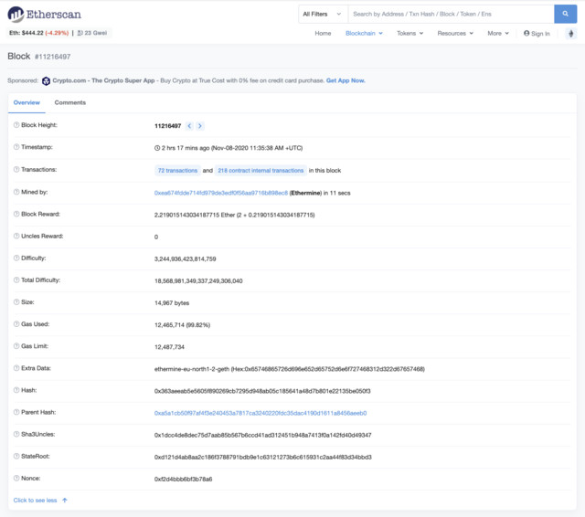Expand the Tokens menu
Viewport: 585px width, 517px height.
pyautogui.click(x=409, y=34)
